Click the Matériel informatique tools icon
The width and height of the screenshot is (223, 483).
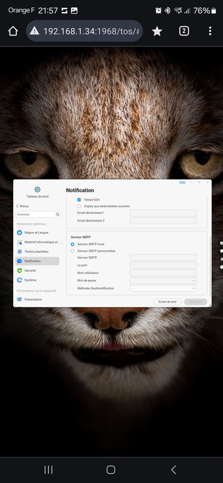coord(19,242)
